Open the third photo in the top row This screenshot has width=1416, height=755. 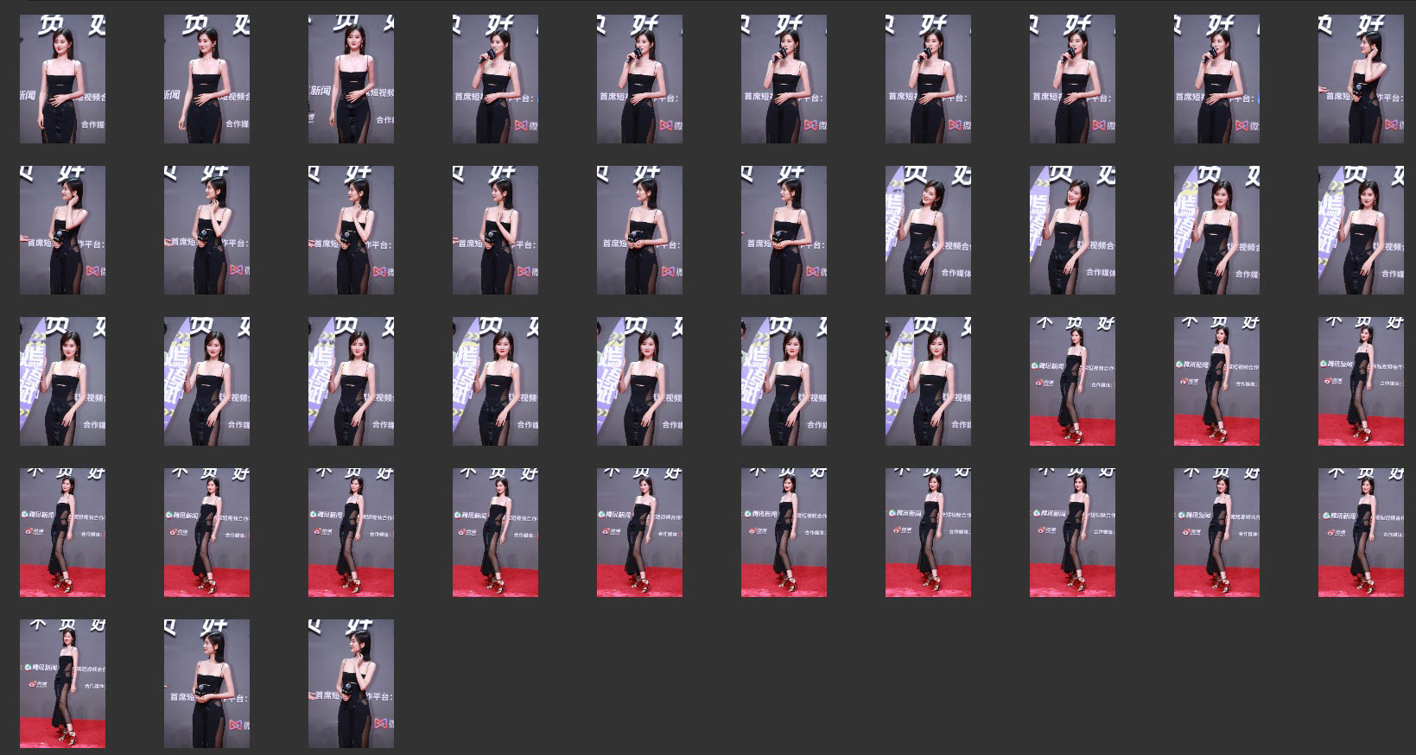tap(351, 79)
